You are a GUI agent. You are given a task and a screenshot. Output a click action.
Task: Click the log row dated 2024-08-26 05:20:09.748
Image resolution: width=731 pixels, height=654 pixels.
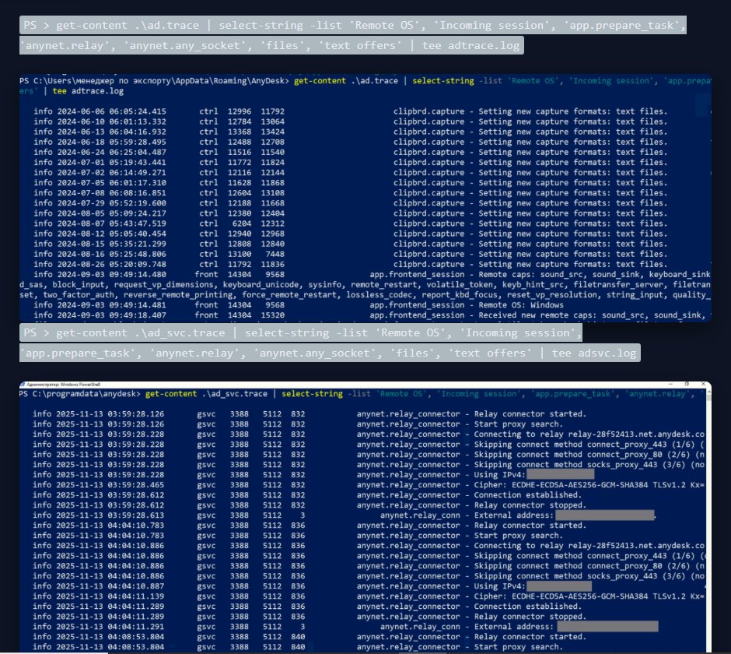(x=351, y=264)
